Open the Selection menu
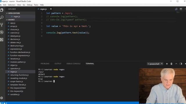This screenshot has height=104, width=186. [12, 5]
